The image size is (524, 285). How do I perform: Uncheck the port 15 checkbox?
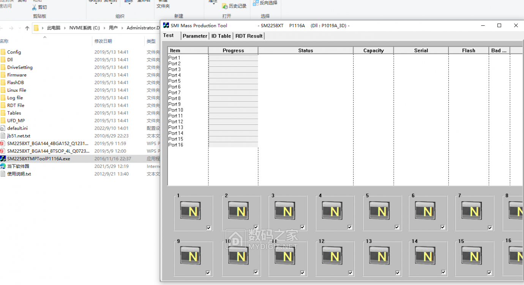pos(489,272)
